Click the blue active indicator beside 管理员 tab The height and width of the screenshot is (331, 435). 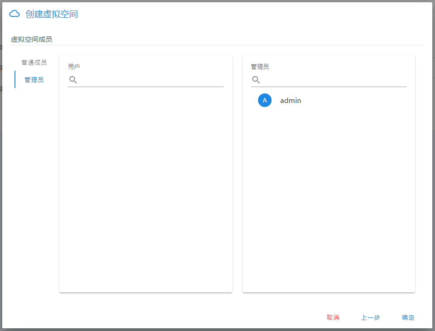click(15, 79)
